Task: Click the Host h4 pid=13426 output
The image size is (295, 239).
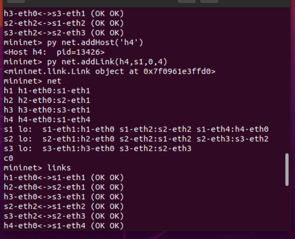Action: click(54, 52)
